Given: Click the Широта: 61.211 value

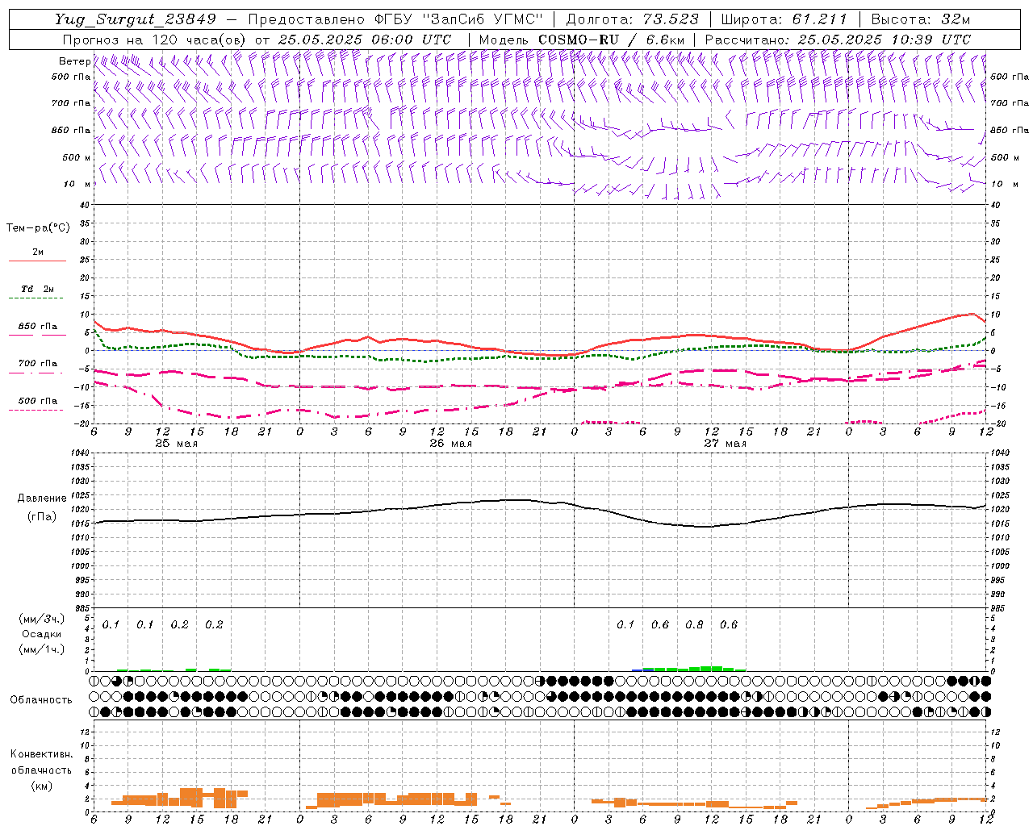Looking at the screenshot, I should click(784, 19).
